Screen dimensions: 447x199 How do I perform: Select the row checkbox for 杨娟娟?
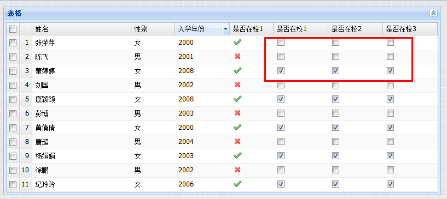tap(13, 156)
